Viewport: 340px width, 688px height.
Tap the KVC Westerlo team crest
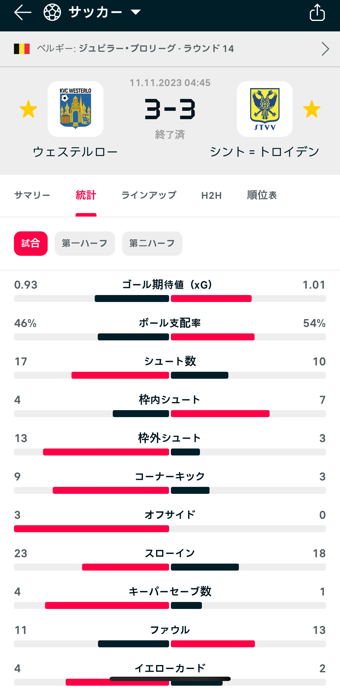(x=76, y=109)
